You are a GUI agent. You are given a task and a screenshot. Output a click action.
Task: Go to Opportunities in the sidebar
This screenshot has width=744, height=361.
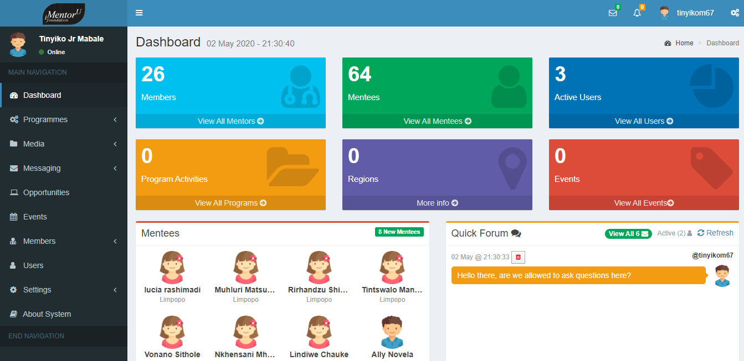[x=46, y=192]
